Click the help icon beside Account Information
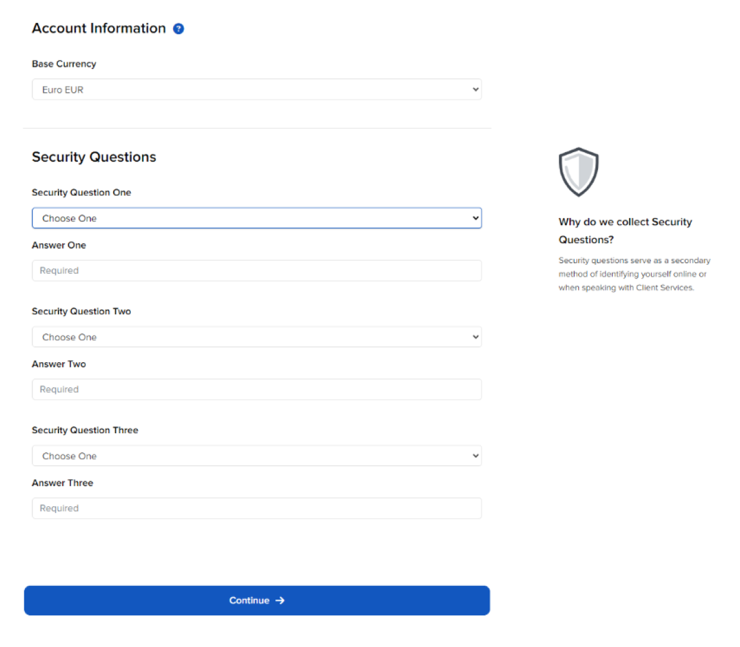740x647 pixels. 178,28
